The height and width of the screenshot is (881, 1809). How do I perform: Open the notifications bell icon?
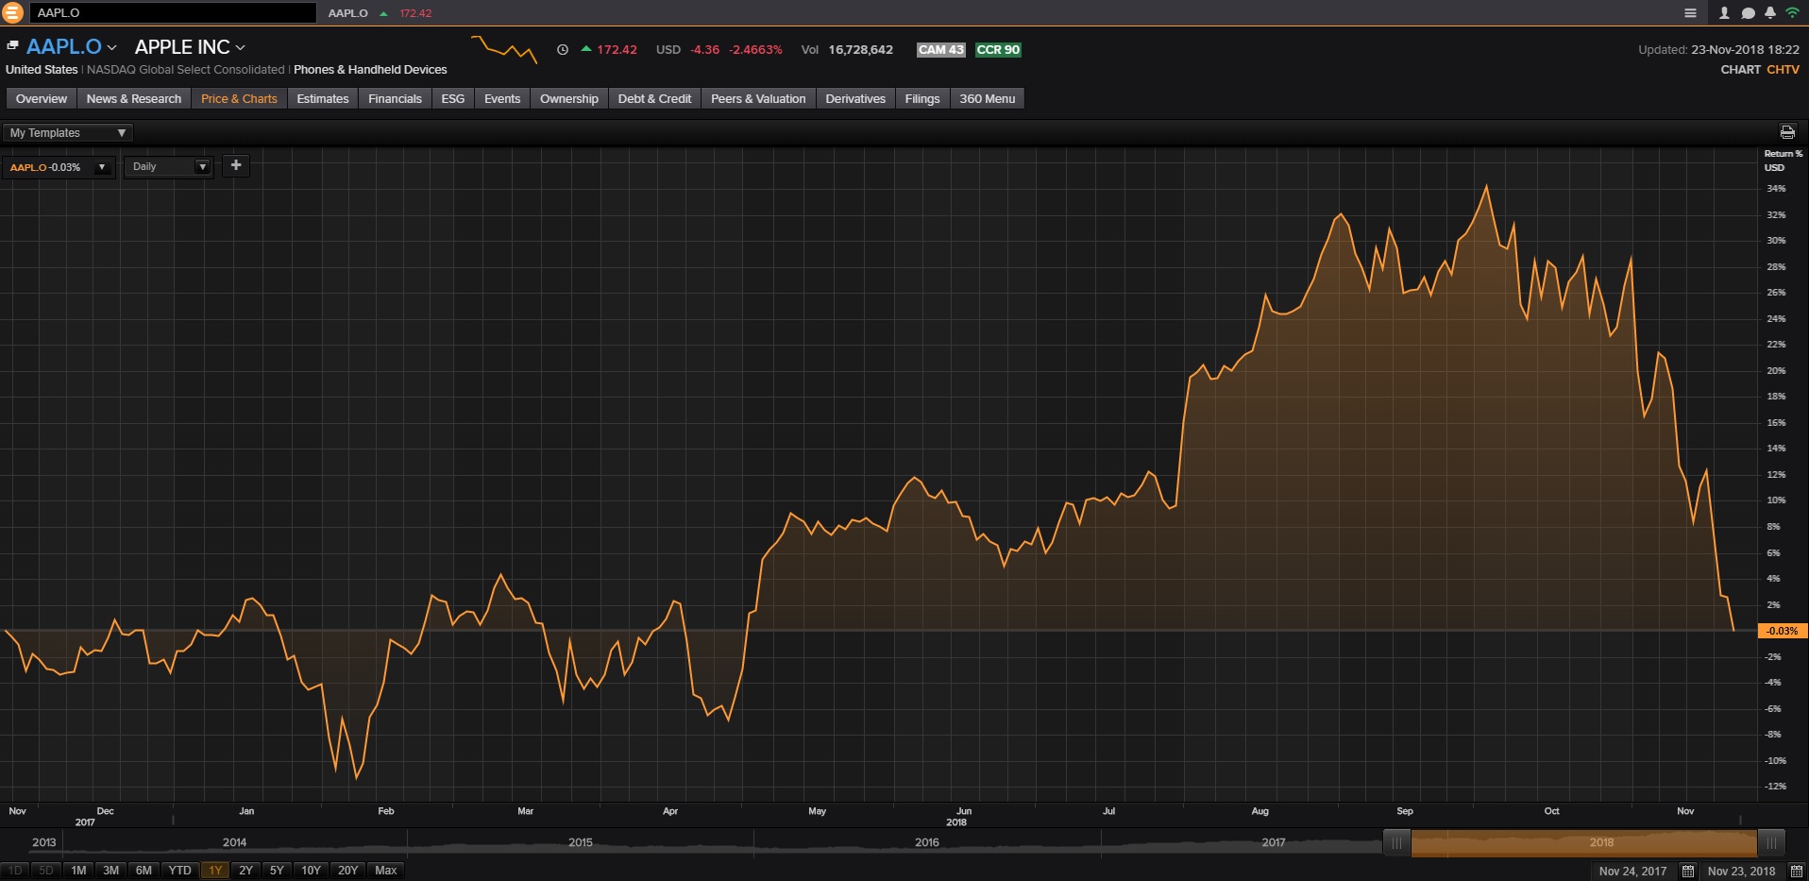click(1770, 13)
